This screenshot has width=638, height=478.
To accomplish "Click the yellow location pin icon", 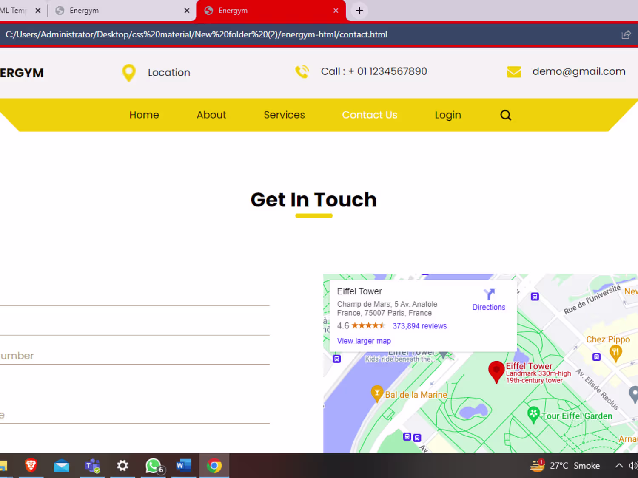I will pyautogui.click(x=129, y=73).
